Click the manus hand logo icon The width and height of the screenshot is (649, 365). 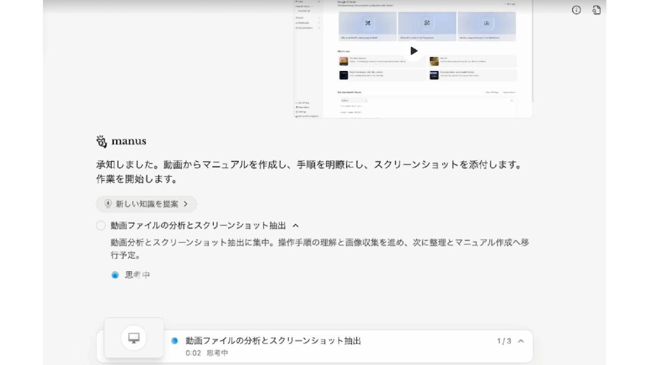(101, 141)
